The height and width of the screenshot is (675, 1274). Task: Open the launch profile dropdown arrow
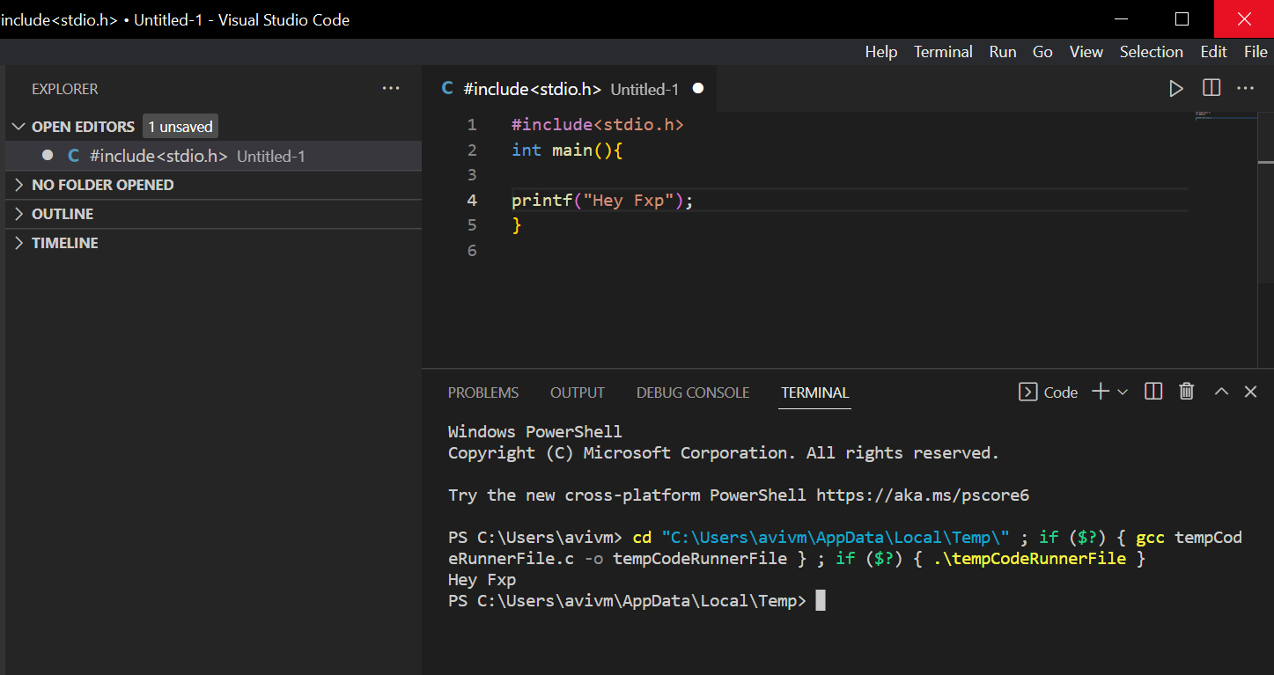[1123, 392]
